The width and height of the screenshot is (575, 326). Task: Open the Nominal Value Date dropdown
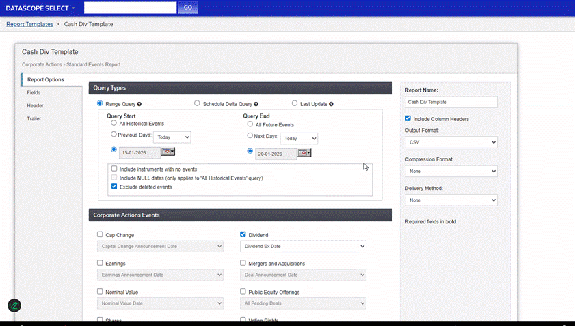click(x=160, y=303)
